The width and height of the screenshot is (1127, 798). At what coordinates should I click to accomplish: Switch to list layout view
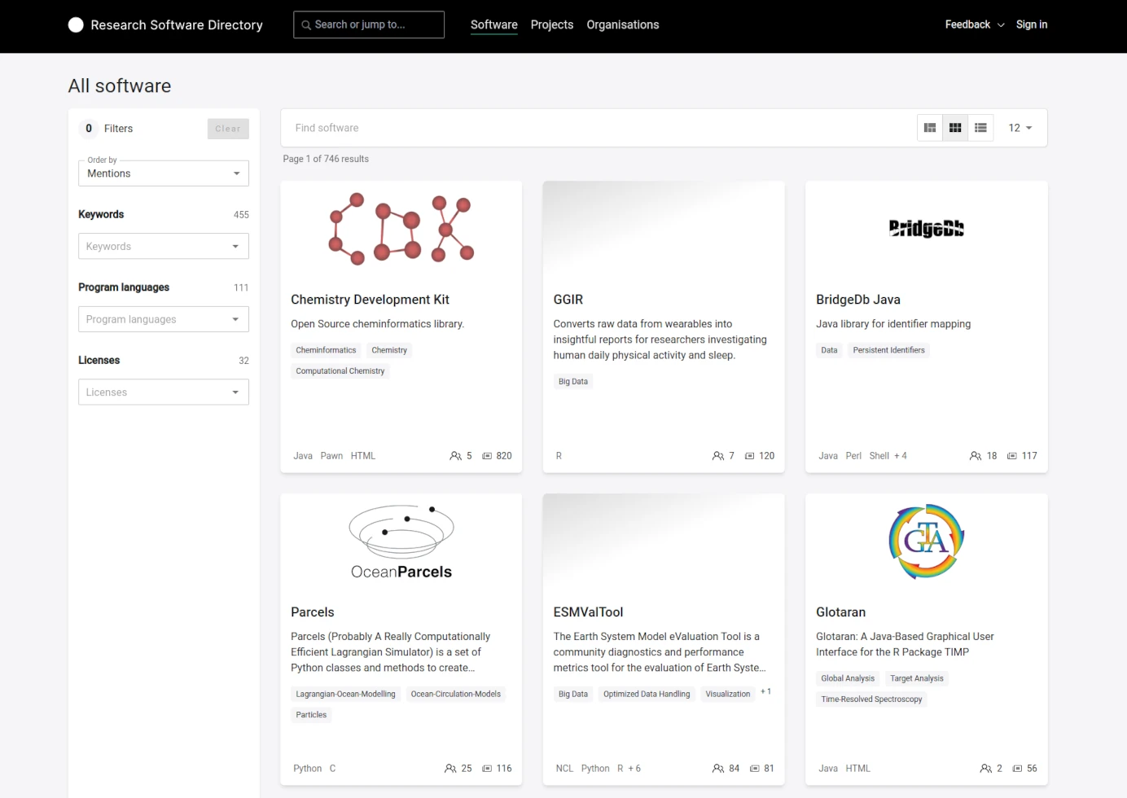click(980, 128)
